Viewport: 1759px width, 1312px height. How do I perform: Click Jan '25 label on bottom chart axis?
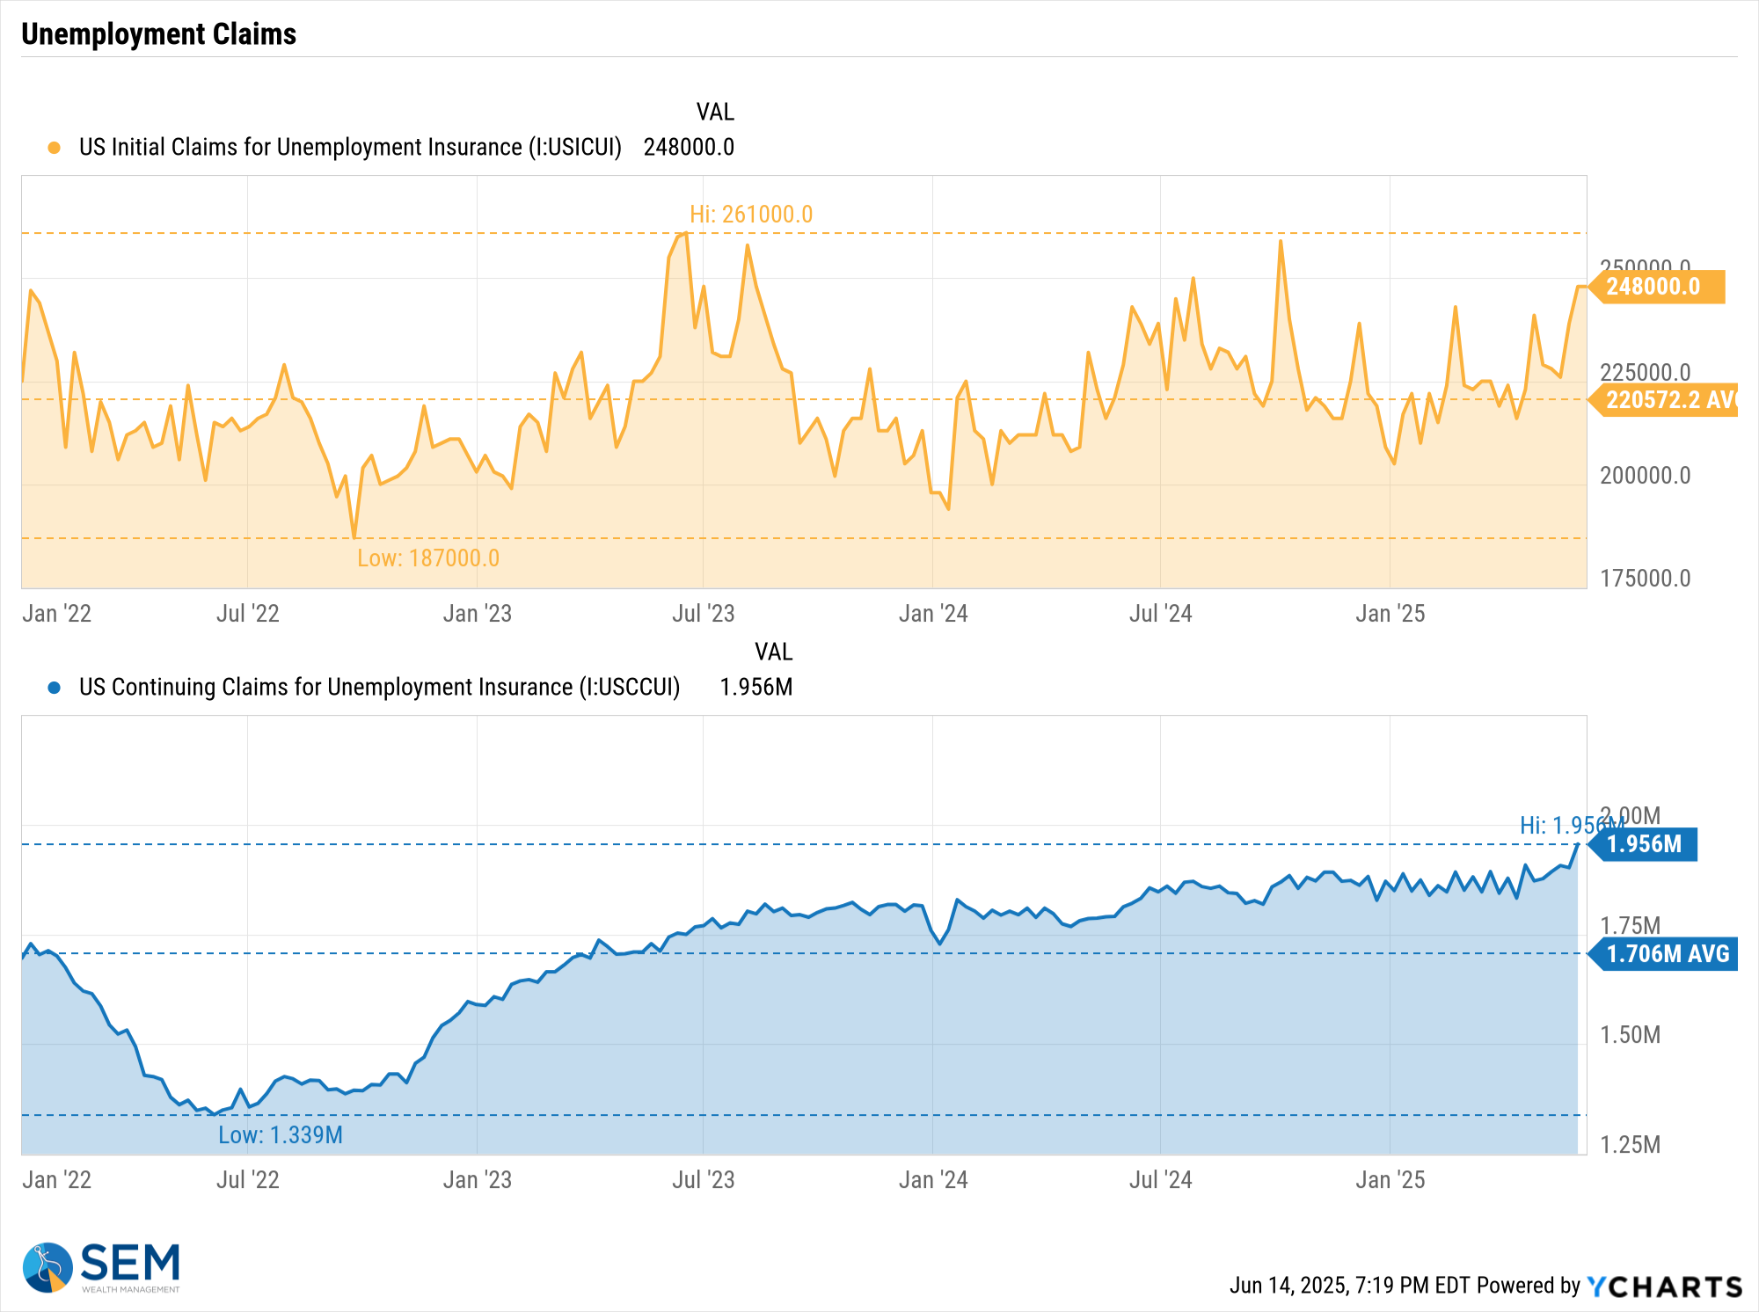(x=1390, y=1180)
